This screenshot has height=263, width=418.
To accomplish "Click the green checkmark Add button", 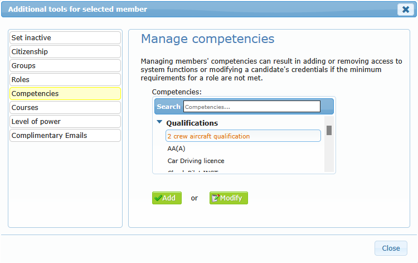I will coord(167,198).
